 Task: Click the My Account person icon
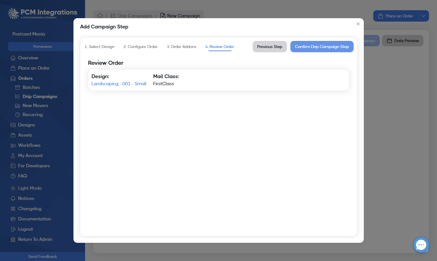[13, 156]
